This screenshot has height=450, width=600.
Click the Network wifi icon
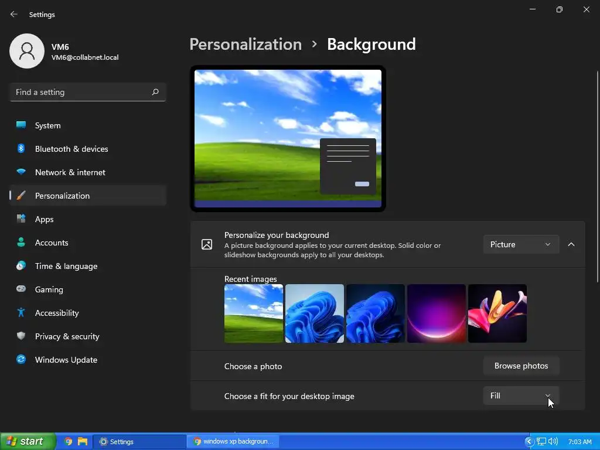pyautogui.click(x=21, y=172)
